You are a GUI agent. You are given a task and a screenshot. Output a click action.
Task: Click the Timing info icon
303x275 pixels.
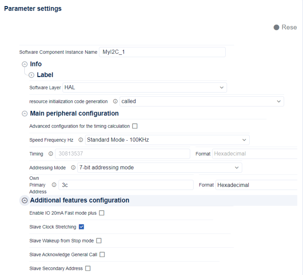[50, 154]
